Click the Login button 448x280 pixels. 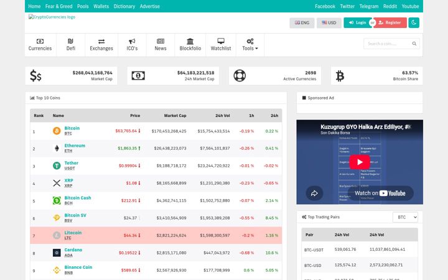coord(357,22)
